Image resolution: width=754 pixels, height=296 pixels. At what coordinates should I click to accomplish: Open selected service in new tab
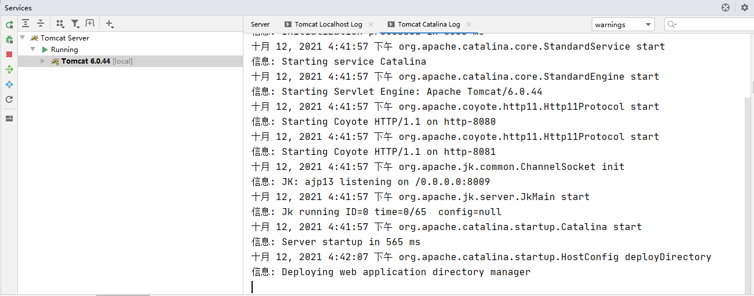coord(90,23)
